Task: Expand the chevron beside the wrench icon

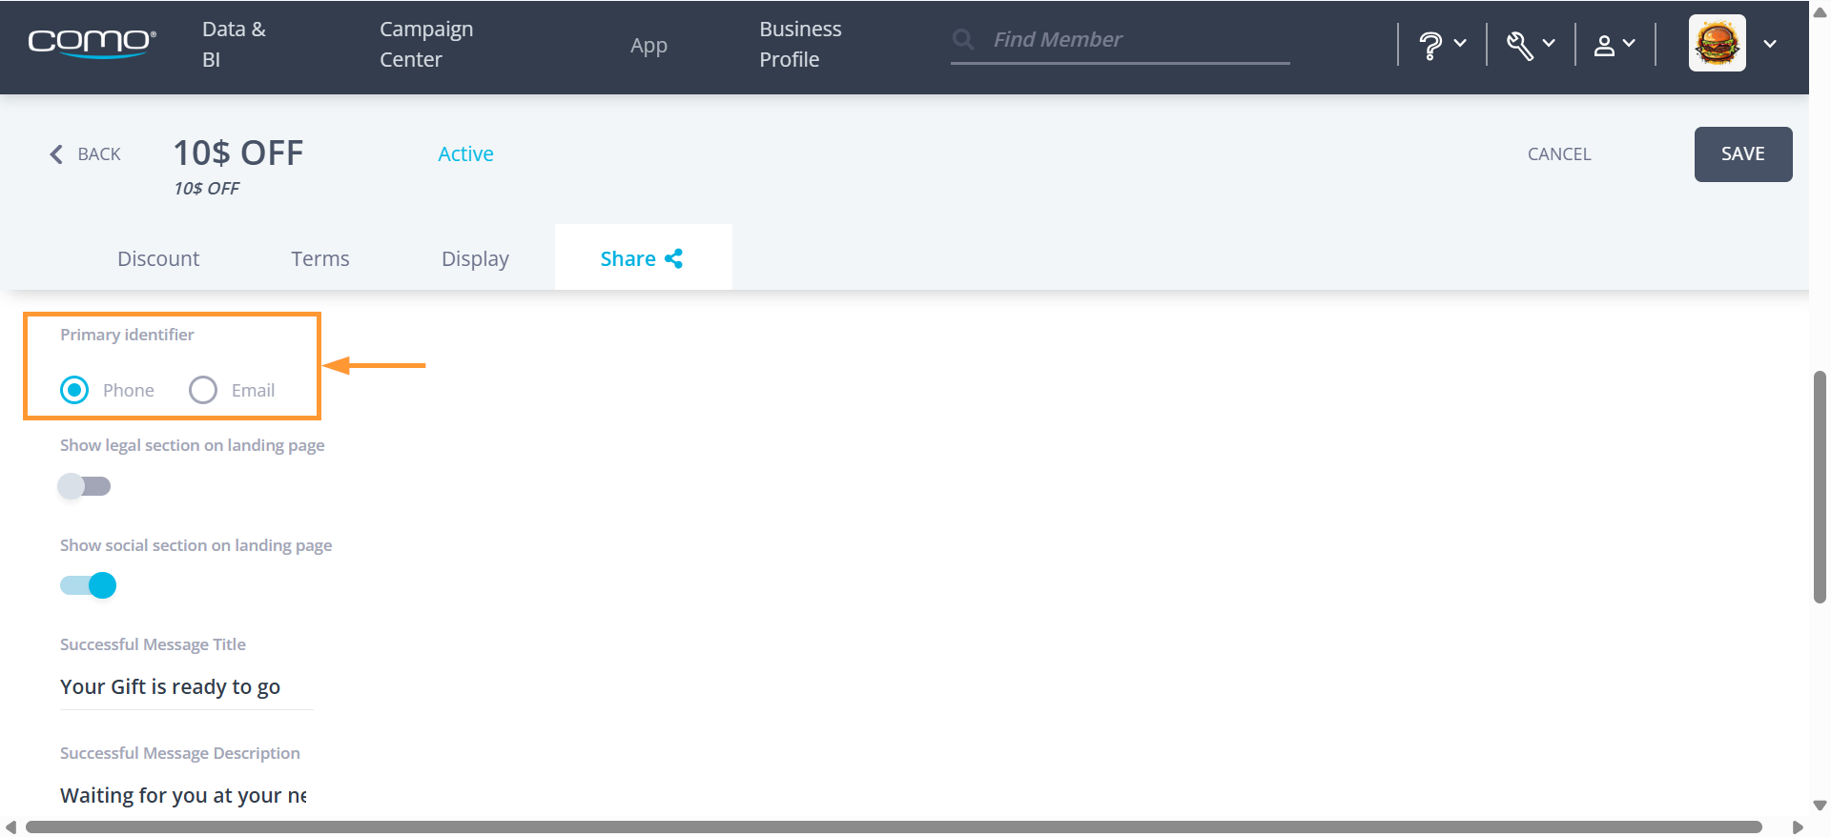Action: (x=1549, y=43)
